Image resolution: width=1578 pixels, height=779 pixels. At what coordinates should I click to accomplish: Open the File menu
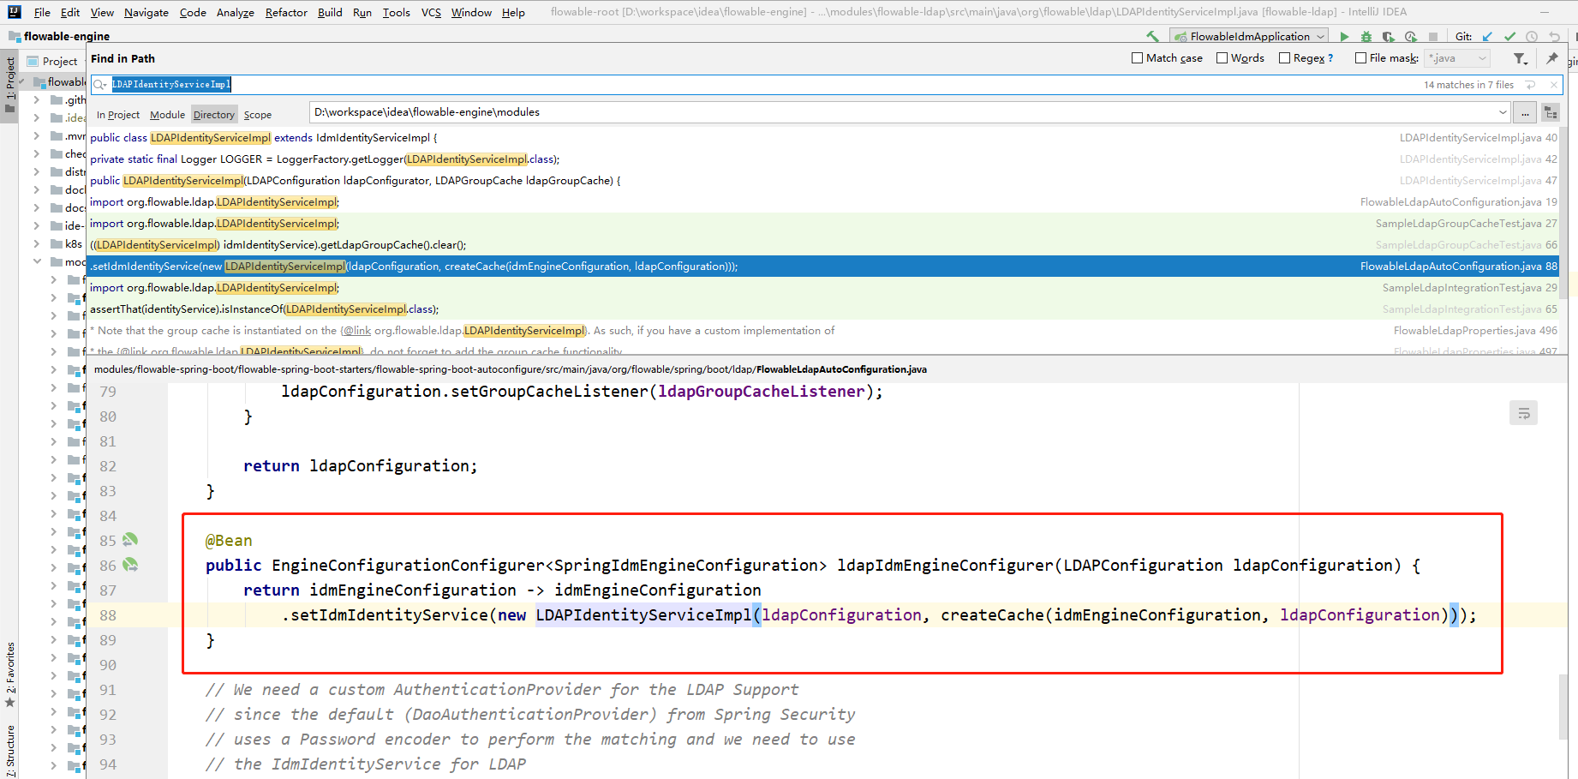[x=42, y=12]
